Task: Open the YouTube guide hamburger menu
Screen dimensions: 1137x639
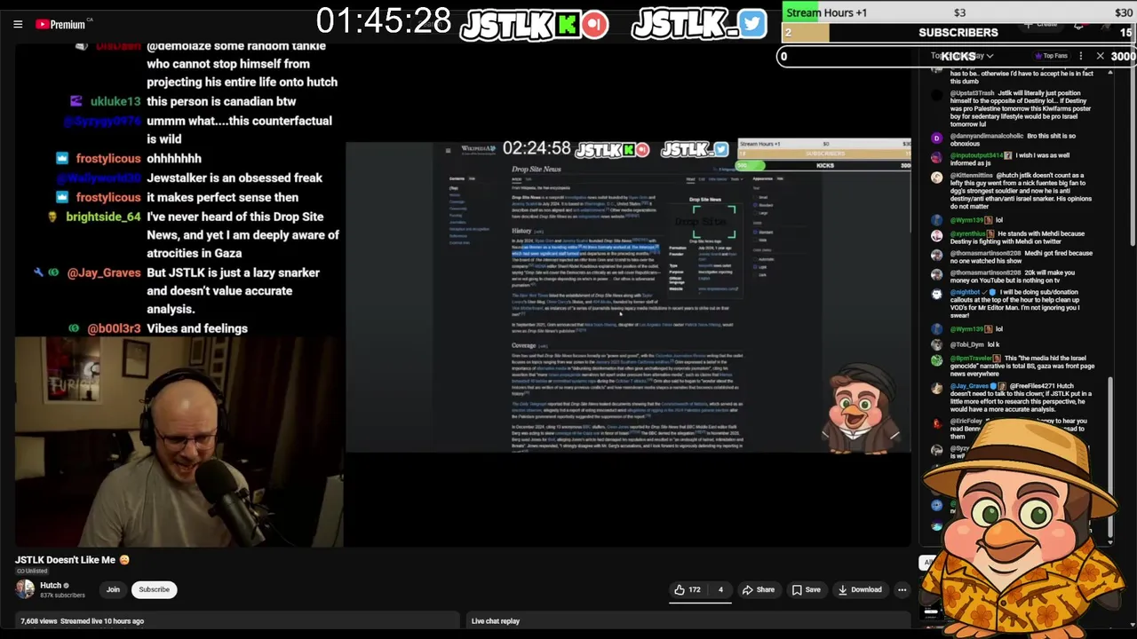Action: click(x=18, y=24)
